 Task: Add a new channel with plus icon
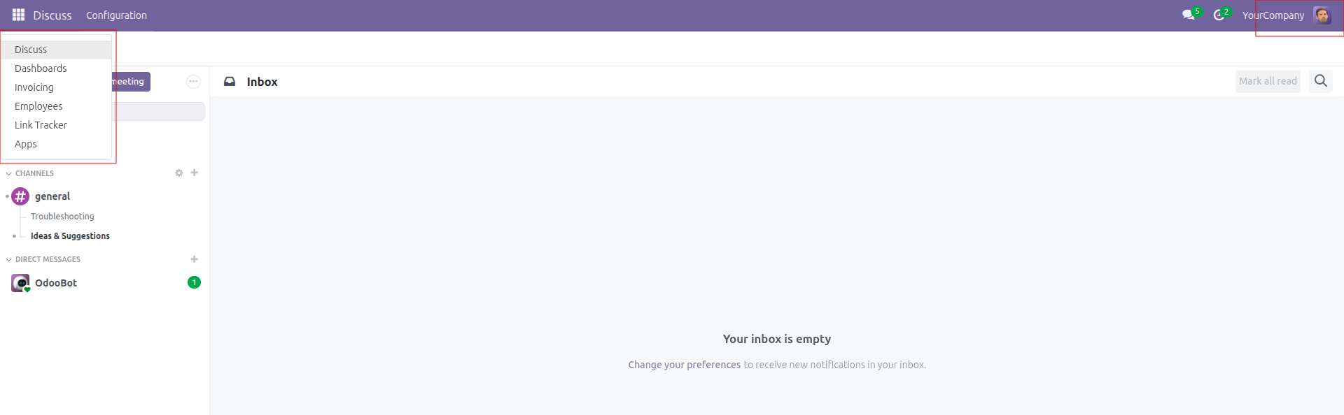[x=195, y=173]
